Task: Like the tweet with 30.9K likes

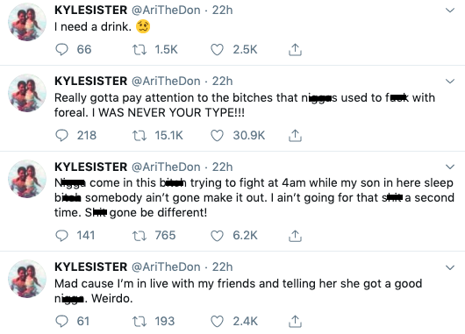Action: 217,135
